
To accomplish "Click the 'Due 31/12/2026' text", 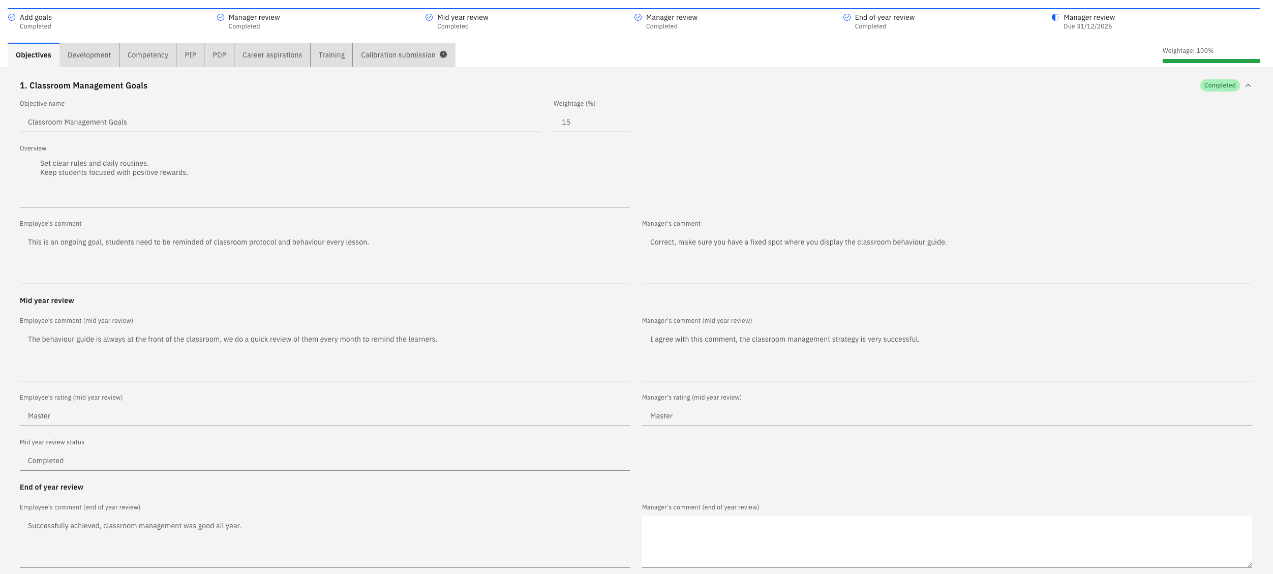I will 1088,26.
